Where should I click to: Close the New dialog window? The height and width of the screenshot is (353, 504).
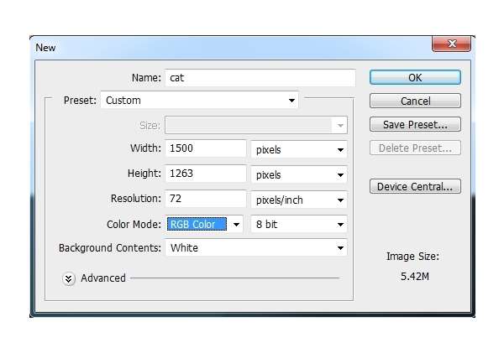click(452, 45)
